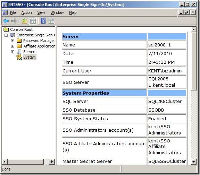
Task: Click tree pane scroll left arrow
Action: point(5,161)
